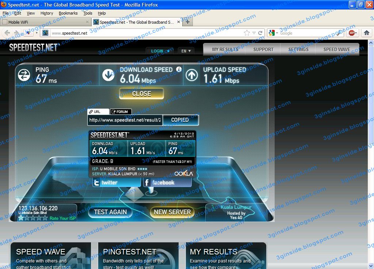
Task: Open the Tools menu
Action: (88, 13)
